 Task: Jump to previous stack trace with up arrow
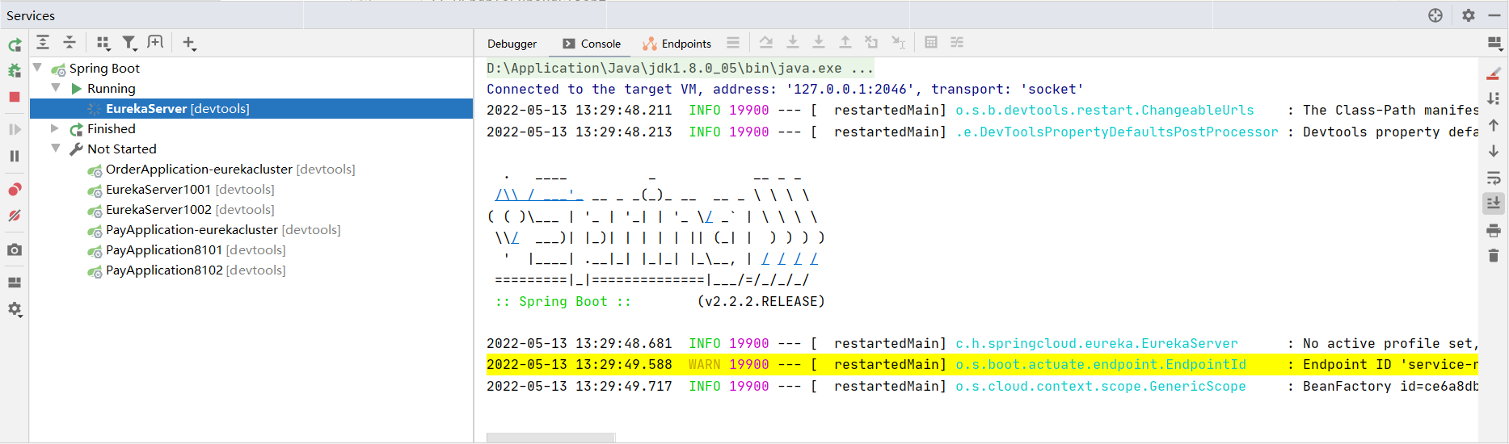pos(1494,125)
